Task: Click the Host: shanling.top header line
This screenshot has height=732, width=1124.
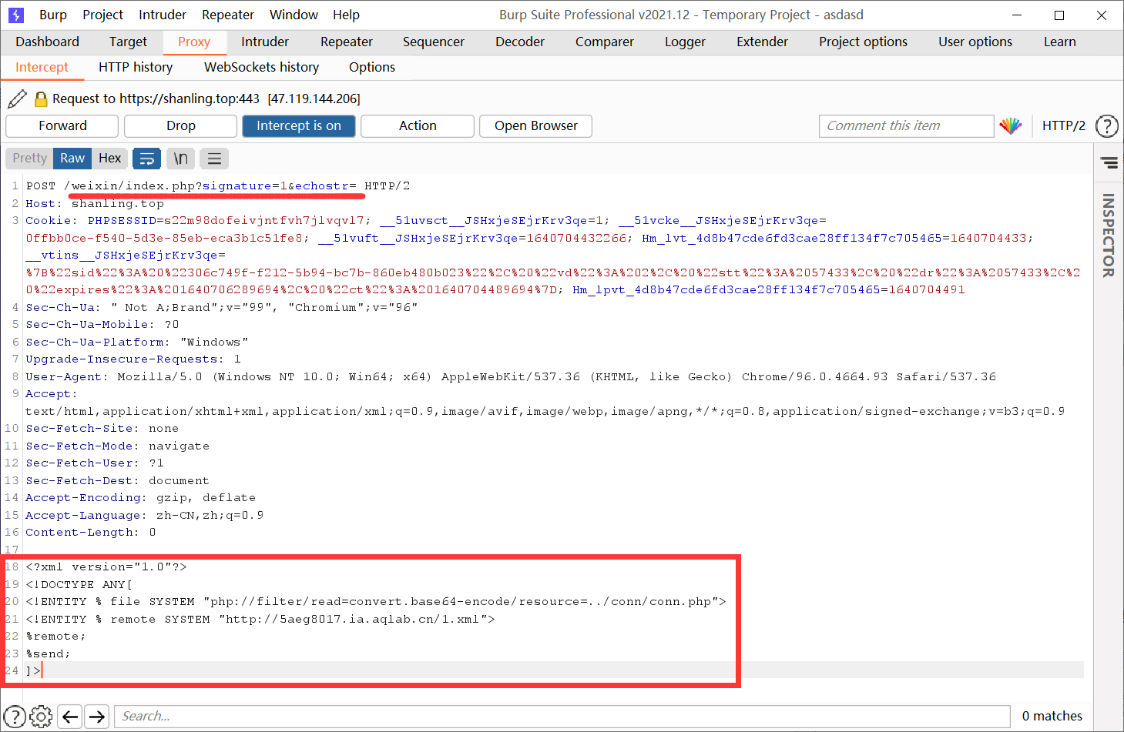Action: 95,203
